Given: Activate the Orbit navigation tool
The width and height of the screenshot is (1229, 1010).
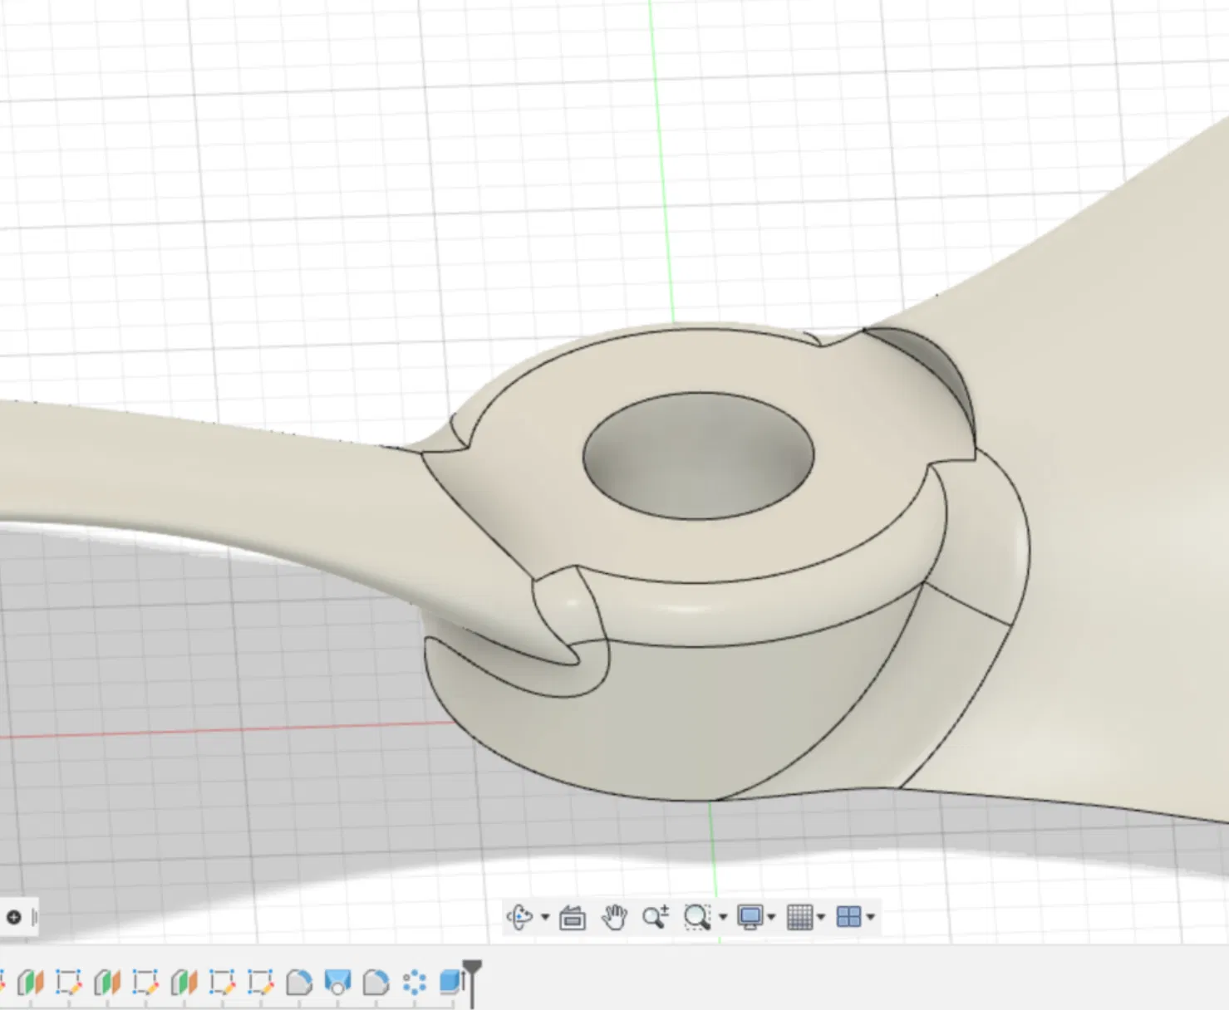Looking at the screenshot, I should point(520,917).
